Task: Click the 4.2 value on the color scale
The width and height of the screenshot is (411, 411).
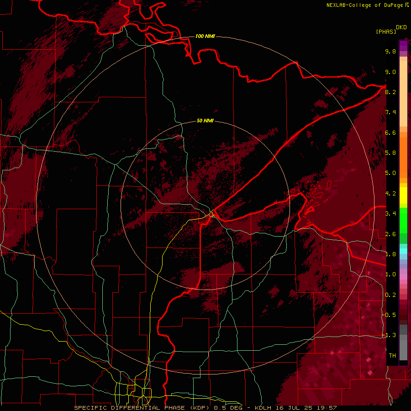Action: pos(390,194)
